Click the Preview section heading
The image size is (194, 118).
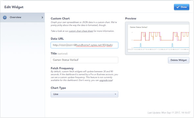131,19
